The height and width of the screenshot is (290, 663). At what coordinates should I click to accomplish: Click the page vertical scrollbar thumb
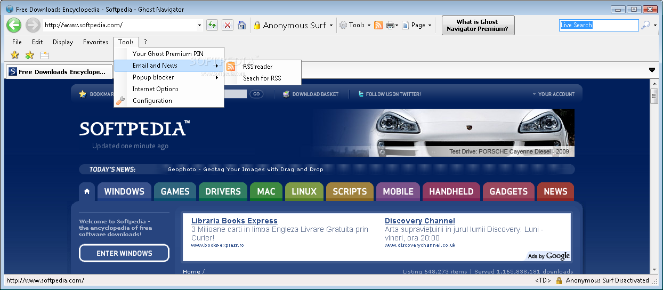point(654,96)
